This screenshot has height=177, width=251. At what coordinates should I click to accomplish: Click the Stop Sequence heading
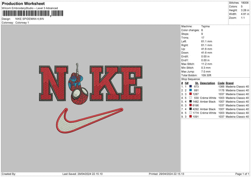coord(191,78)
